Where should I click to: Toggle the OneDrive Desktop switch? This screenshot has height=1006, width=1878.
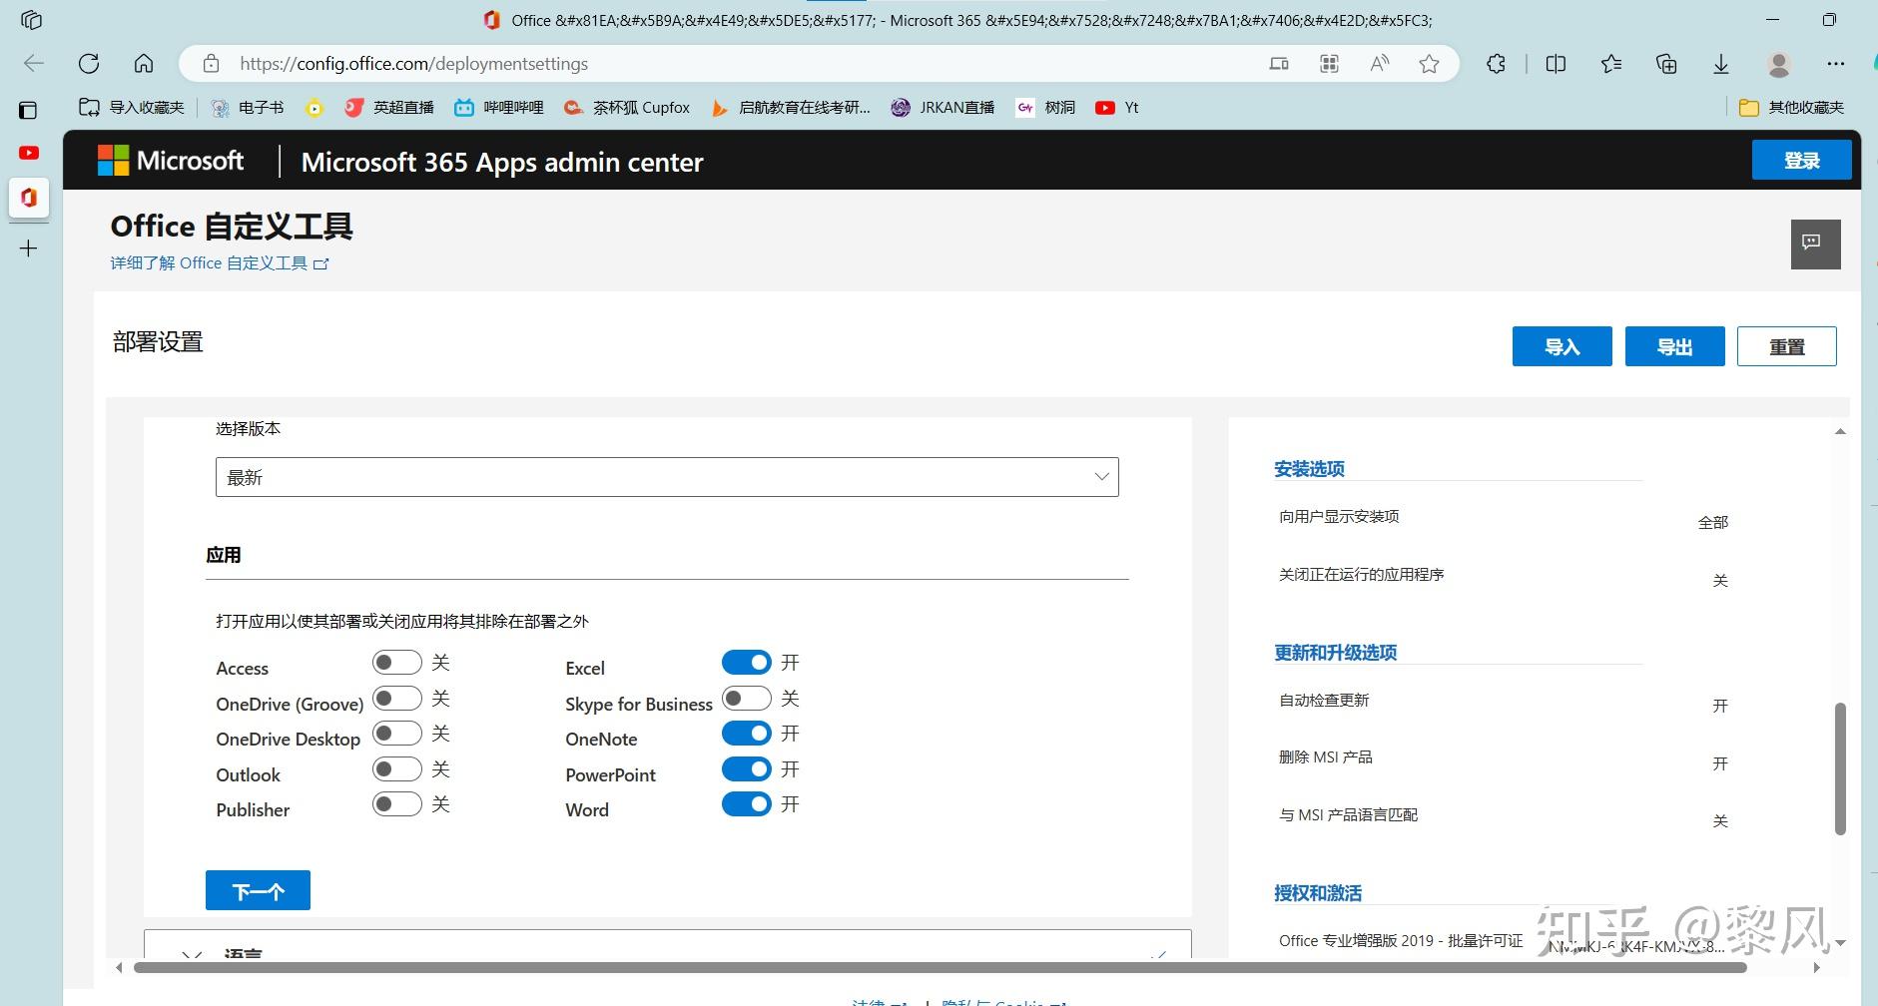click(x=397, y=734)
